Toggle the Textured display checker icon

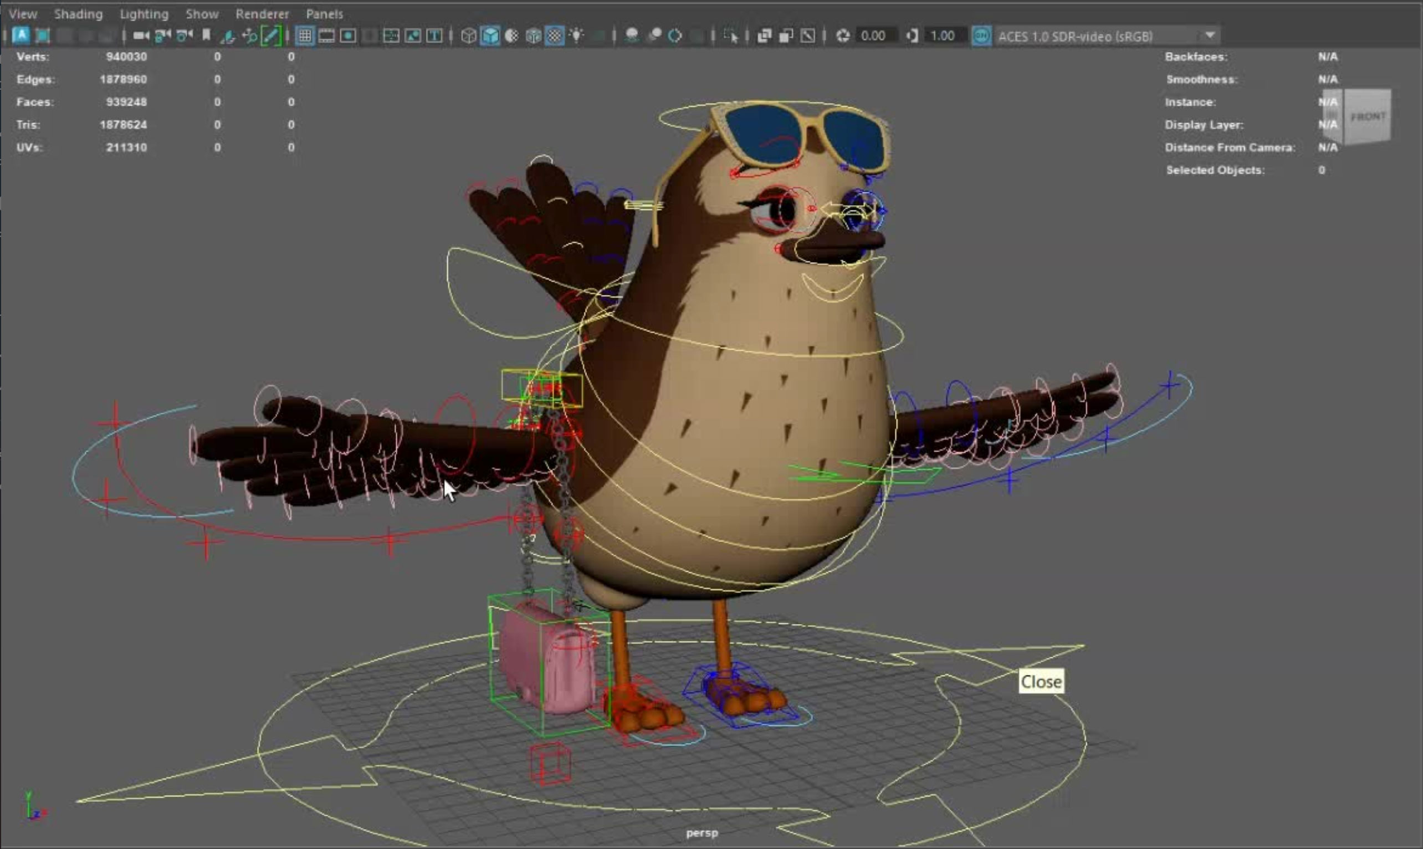pyautogui.click(x=555, y=35)
